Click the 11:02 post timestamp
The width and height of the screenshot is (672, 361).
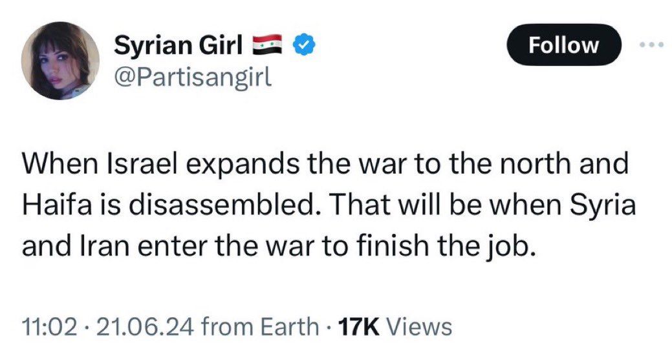(x=45, y=326)
